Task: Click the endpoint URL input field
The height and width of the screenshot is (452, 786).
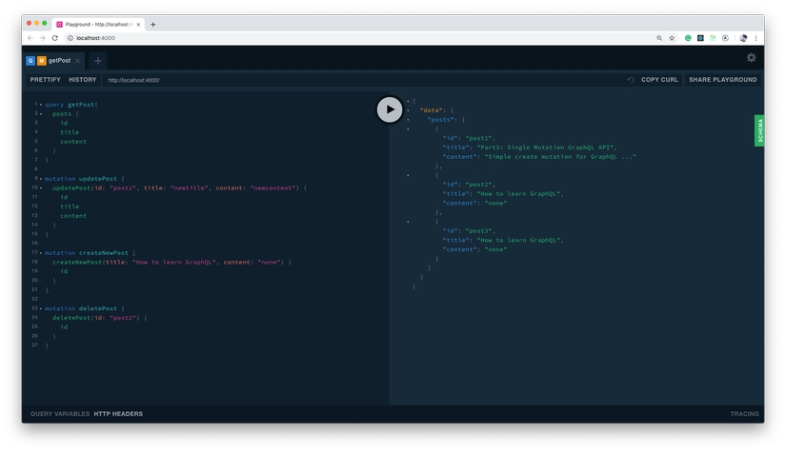Action: [x=362, y=80]
